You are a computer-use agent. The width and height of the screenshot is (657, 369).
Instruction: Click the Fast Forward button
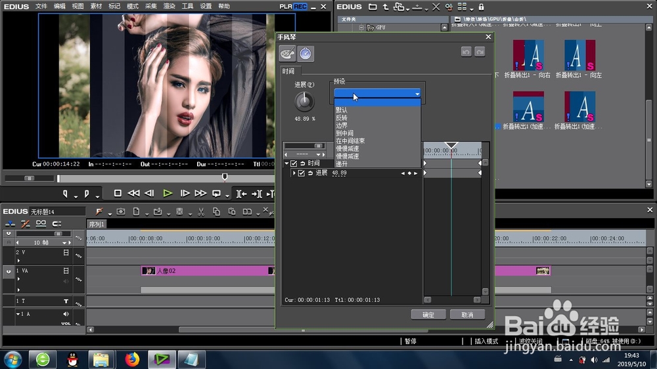pyautogui.click(x=200, y=193)
